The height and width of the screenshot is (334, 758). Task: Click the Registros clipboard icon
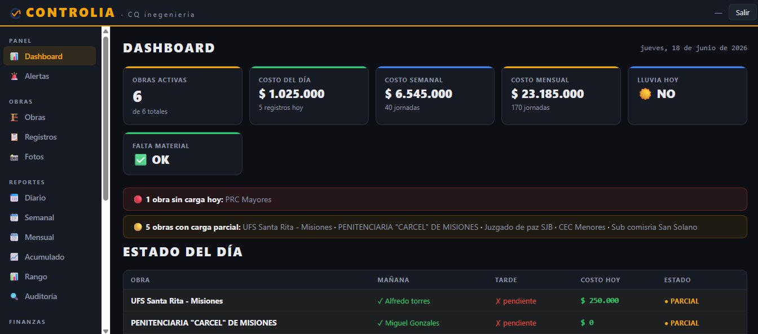(14, 137)
